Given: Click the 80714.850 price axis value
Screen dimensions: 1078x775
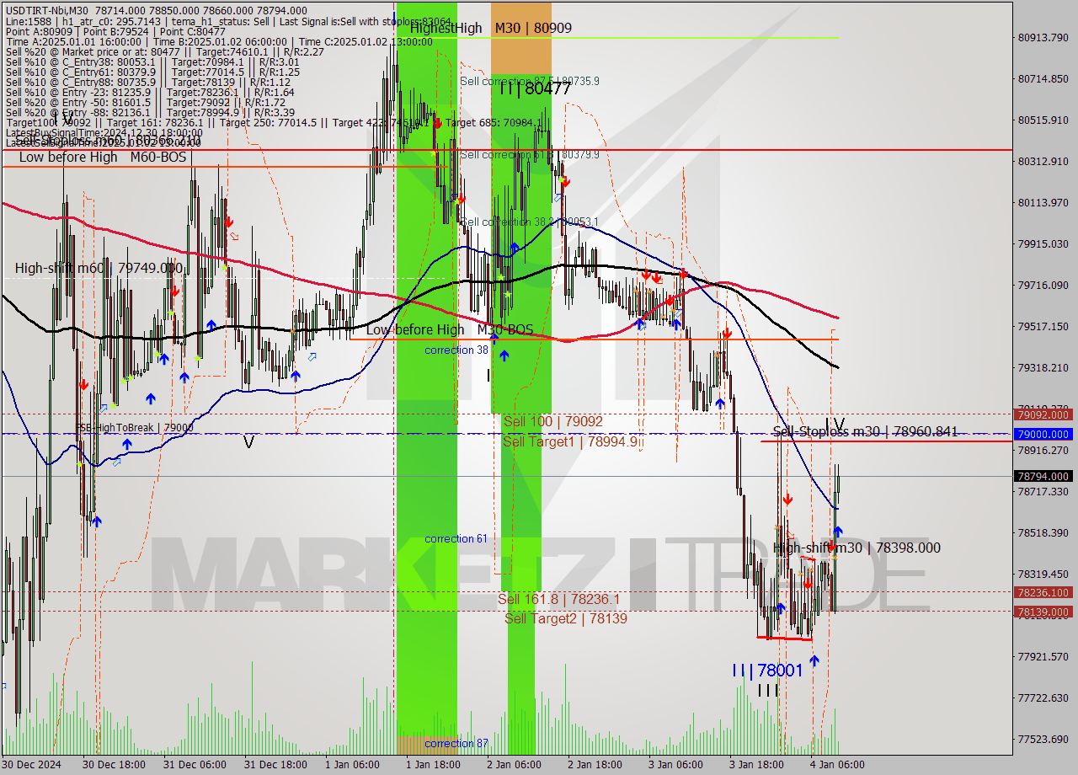Looking at the screenshot, I should (1043, 78).
